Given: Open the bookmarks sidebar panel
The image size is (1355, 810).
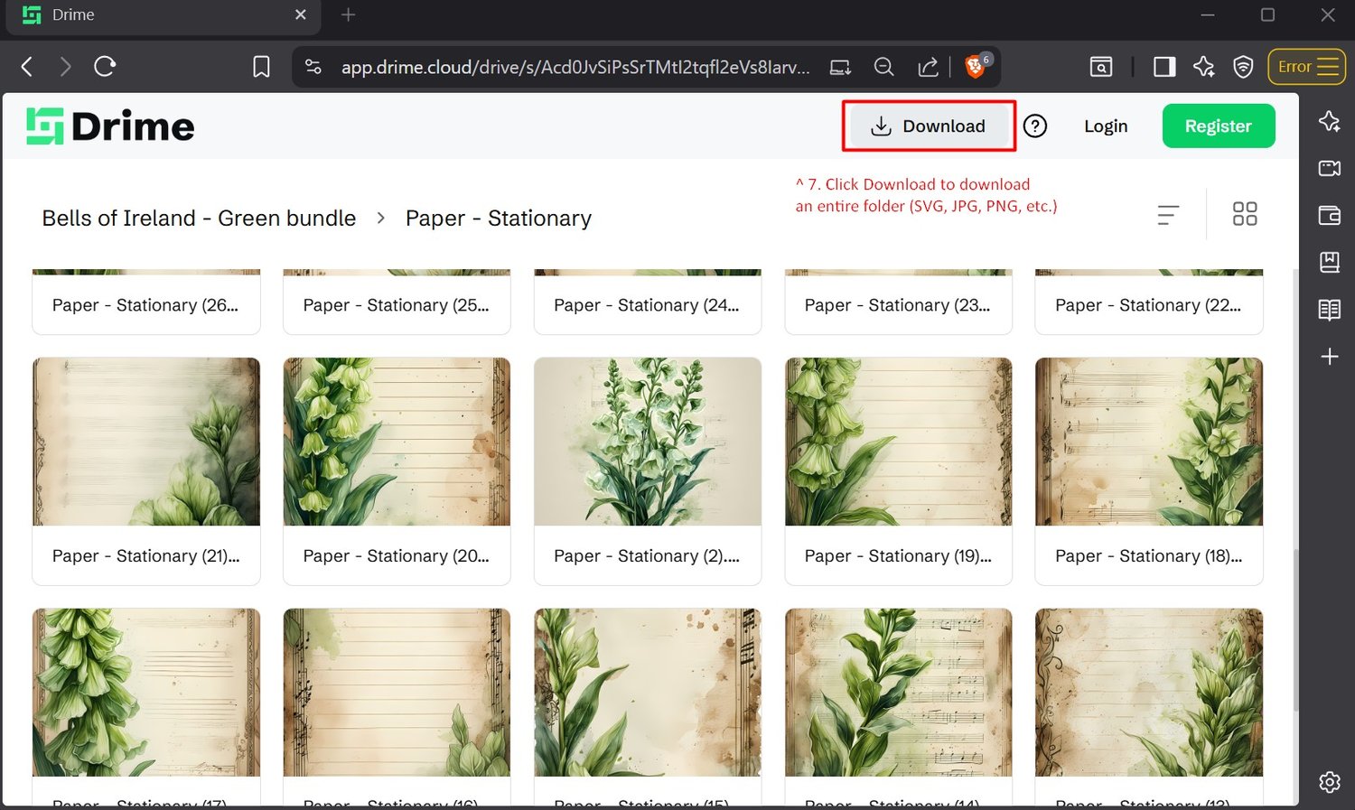Looking at the screenshot, I should coord(1329,262).
